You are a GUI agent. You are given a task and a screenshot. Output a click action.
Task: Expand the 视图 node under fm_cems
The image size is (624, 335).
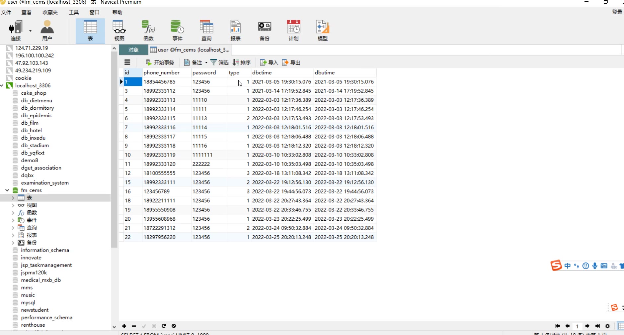click(x=13, y=205)
